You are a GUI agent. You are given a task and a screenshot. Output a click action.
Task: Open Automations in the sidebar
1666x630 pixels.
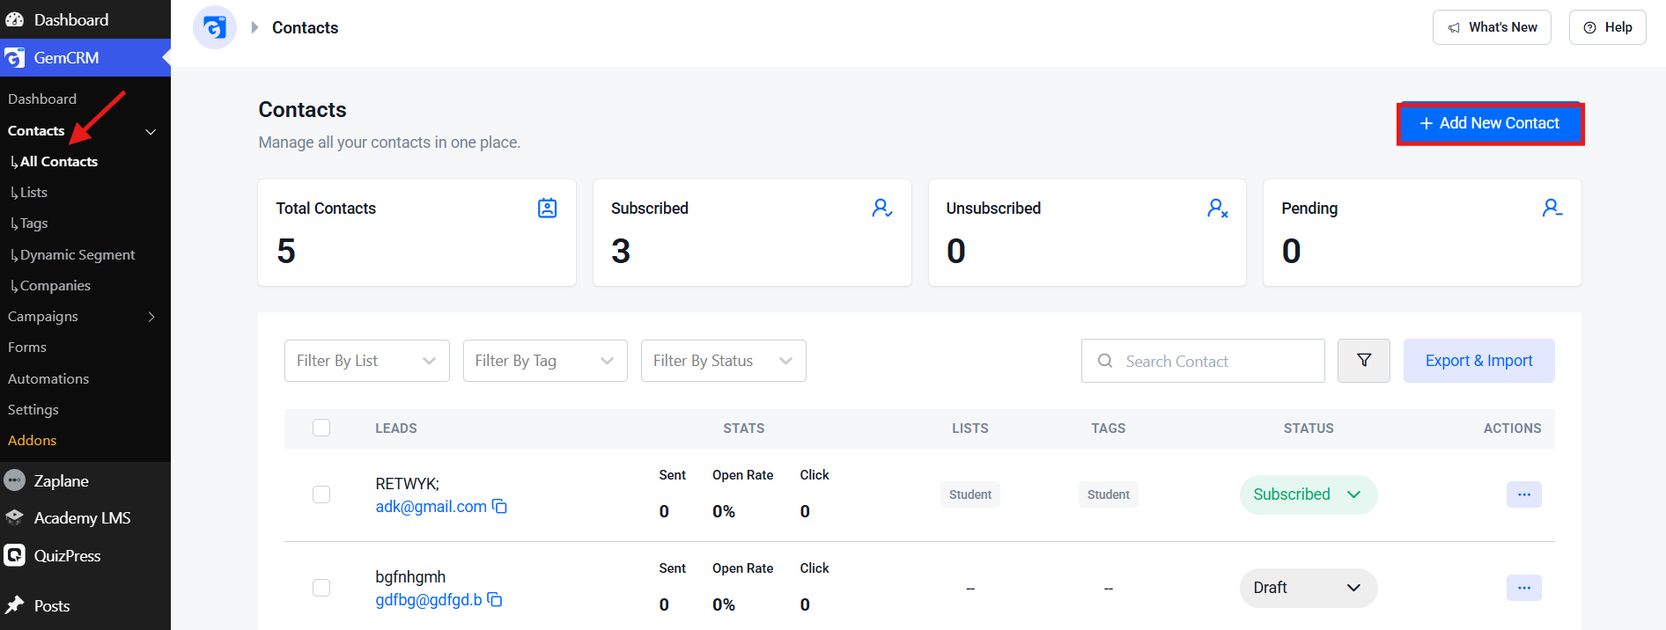[x=48, y=379]
